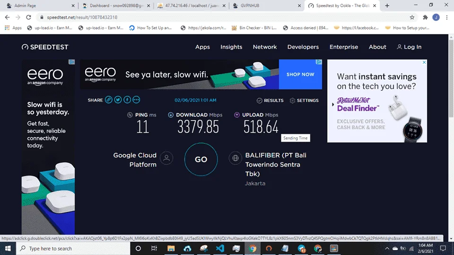This screenshot has width=454, height=255.
Task: Switch to Dashboard tab
Action: click(x=116, y=6)
